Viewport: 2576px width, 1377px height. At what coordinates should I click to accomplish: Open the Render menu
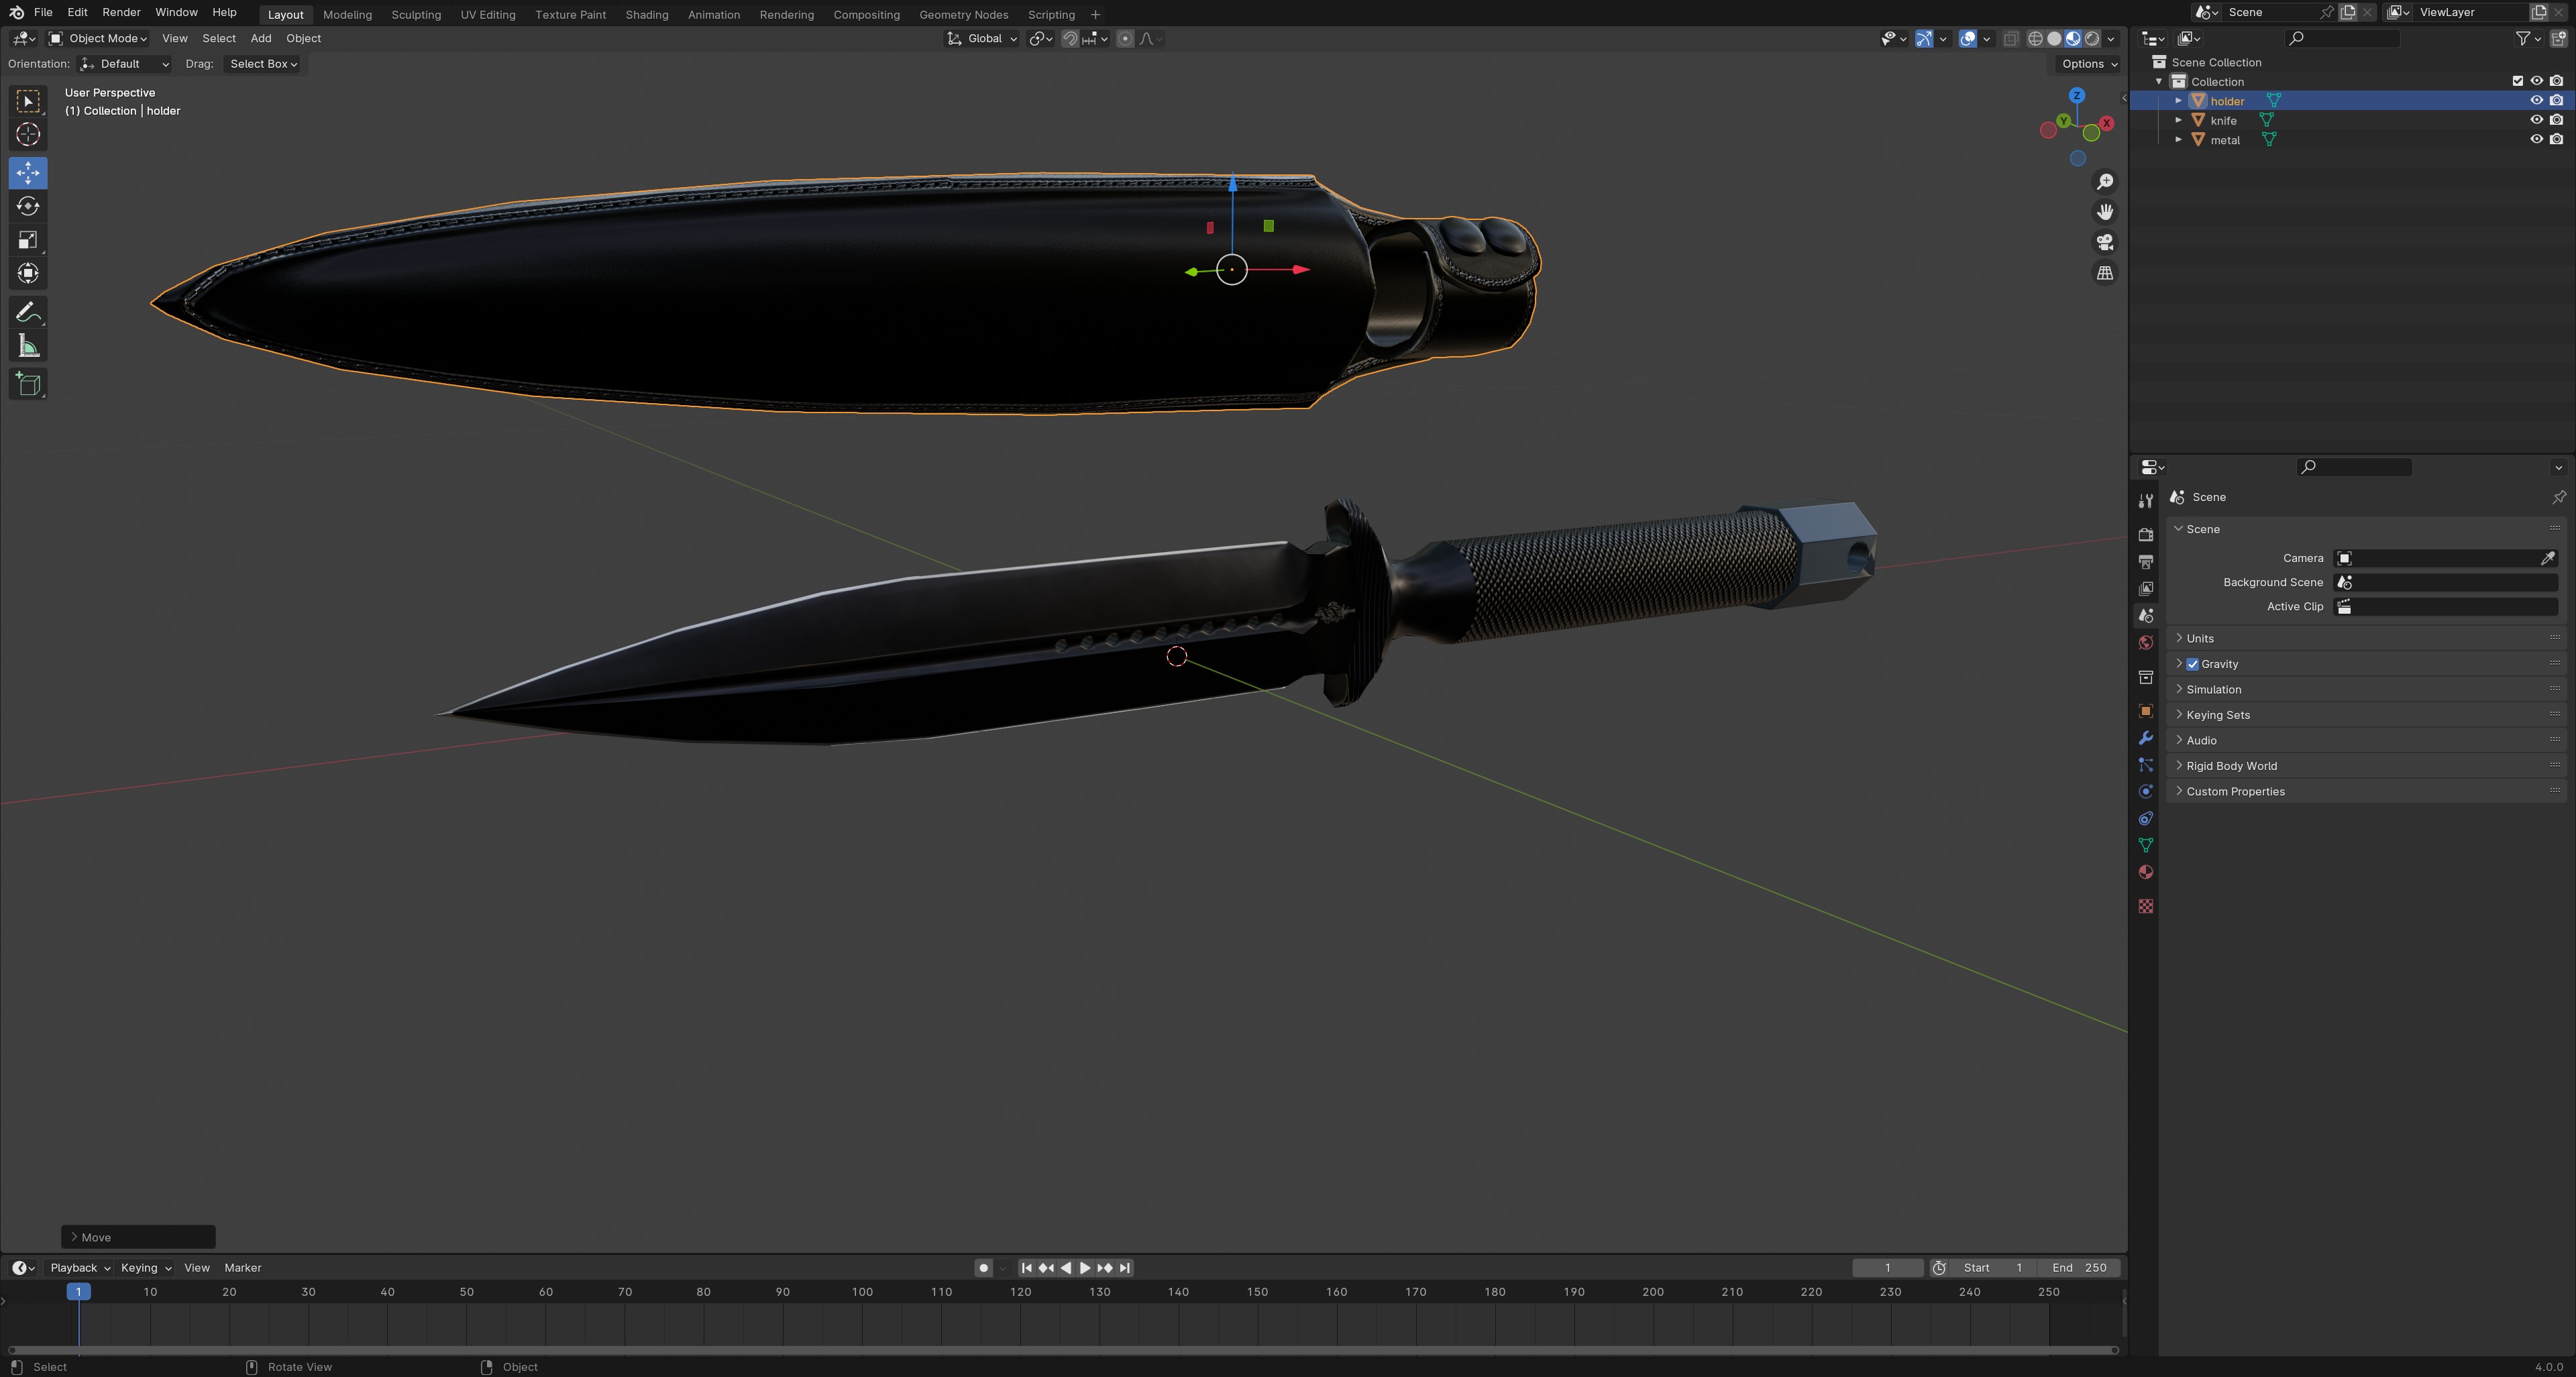121,12
